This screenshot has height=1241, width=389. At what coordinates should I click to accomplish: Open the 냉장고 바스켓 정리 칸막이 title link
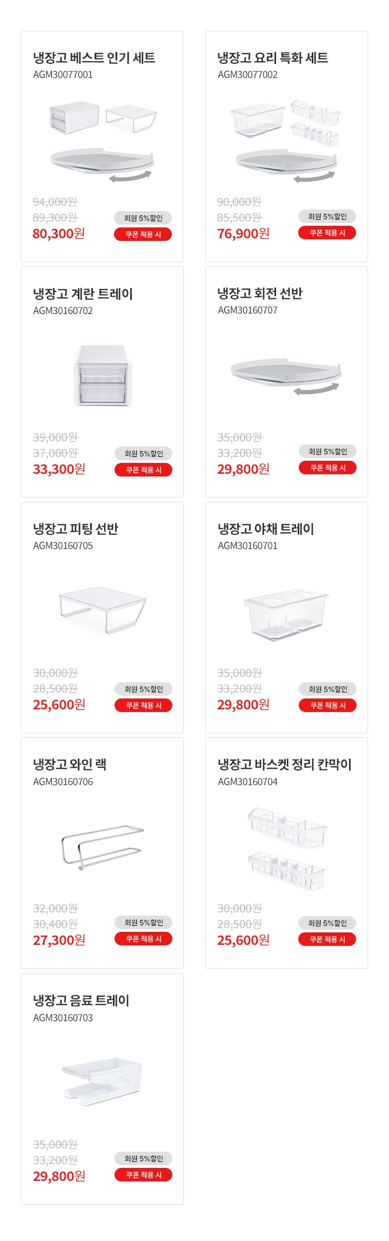point(285,765)
